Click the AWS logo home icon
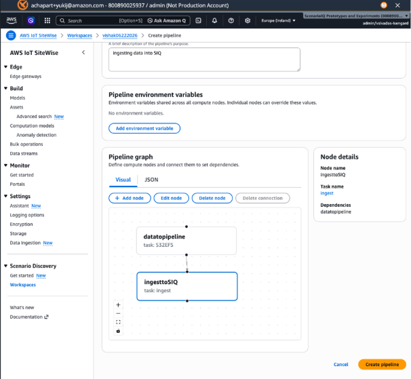This screenshot has height=379, width=411. click(12, 20)
